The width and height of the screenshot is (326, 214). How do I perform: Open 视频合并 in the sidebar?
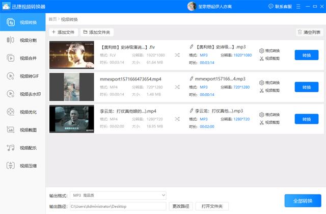[22, 58]
